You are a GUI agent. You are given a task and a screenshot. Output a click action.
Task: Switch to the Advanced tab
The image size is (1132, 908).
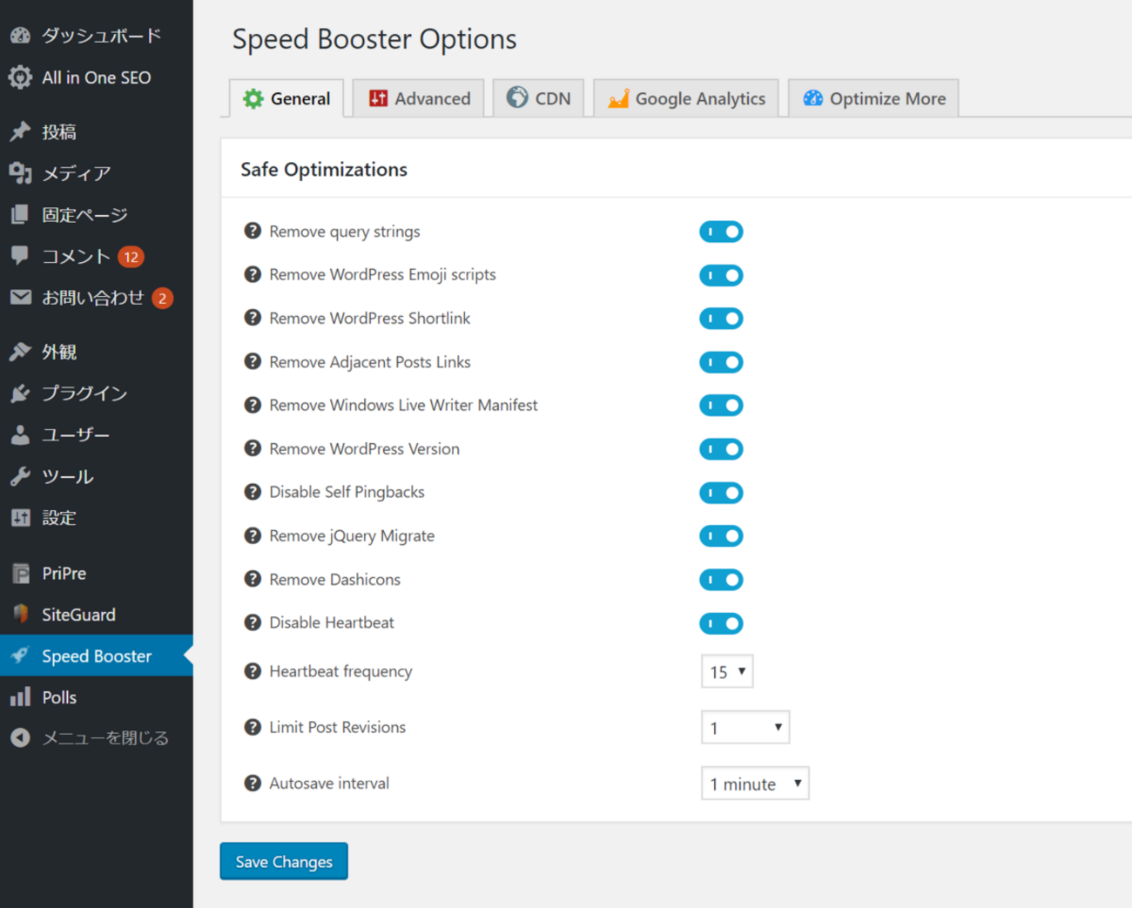420,98
